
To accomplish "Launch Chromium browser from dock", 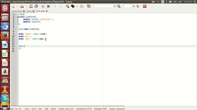I will tap(5, 27).
